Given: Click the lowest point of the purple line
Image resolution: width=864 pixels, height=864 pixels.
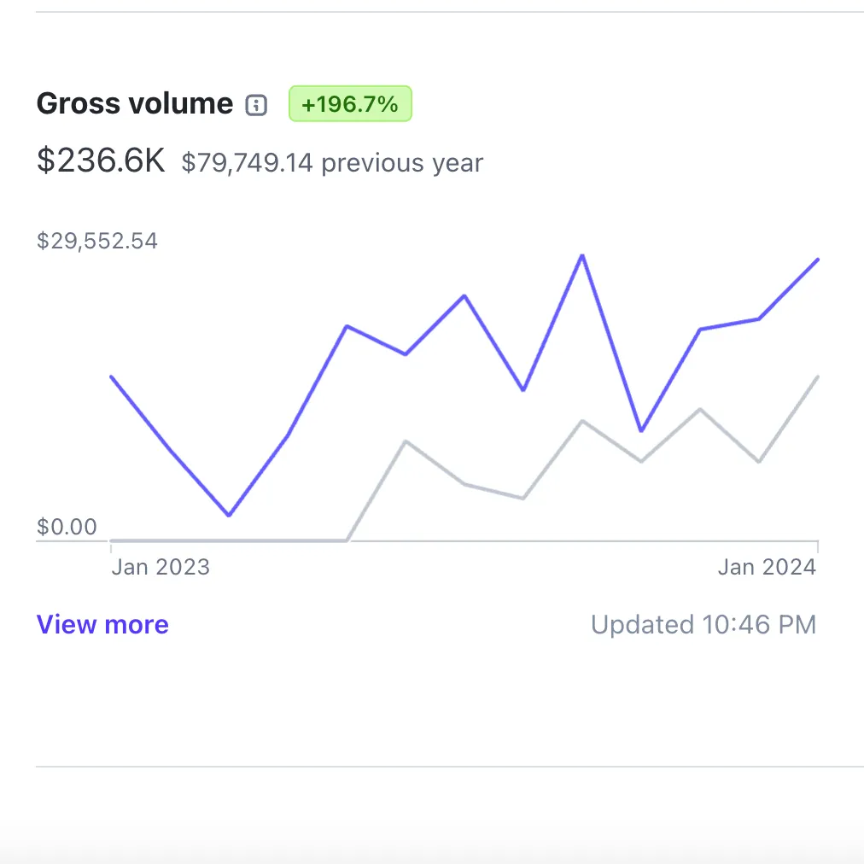Looking at the screenshot, I should [x=229, y=516].
